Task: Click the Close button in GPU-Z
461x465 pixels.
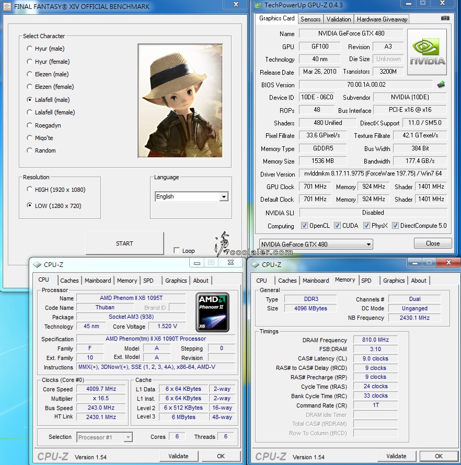Action: [433, 243]
